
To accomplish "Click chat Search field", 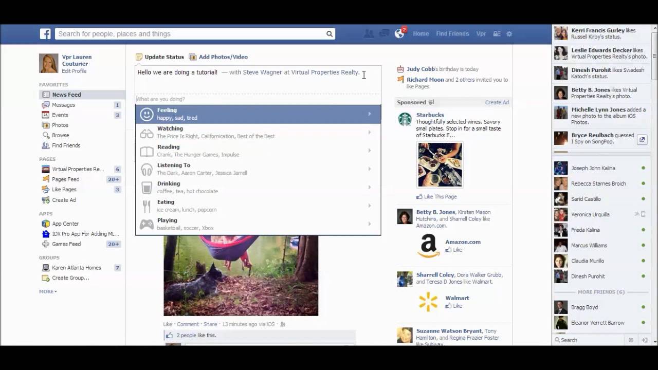I will [589, 340].
